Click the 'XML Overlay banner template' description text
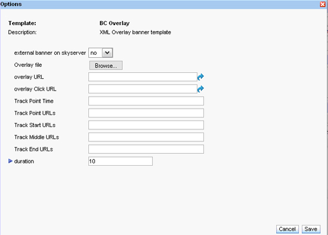328x235 pixels. pos(135,32)
